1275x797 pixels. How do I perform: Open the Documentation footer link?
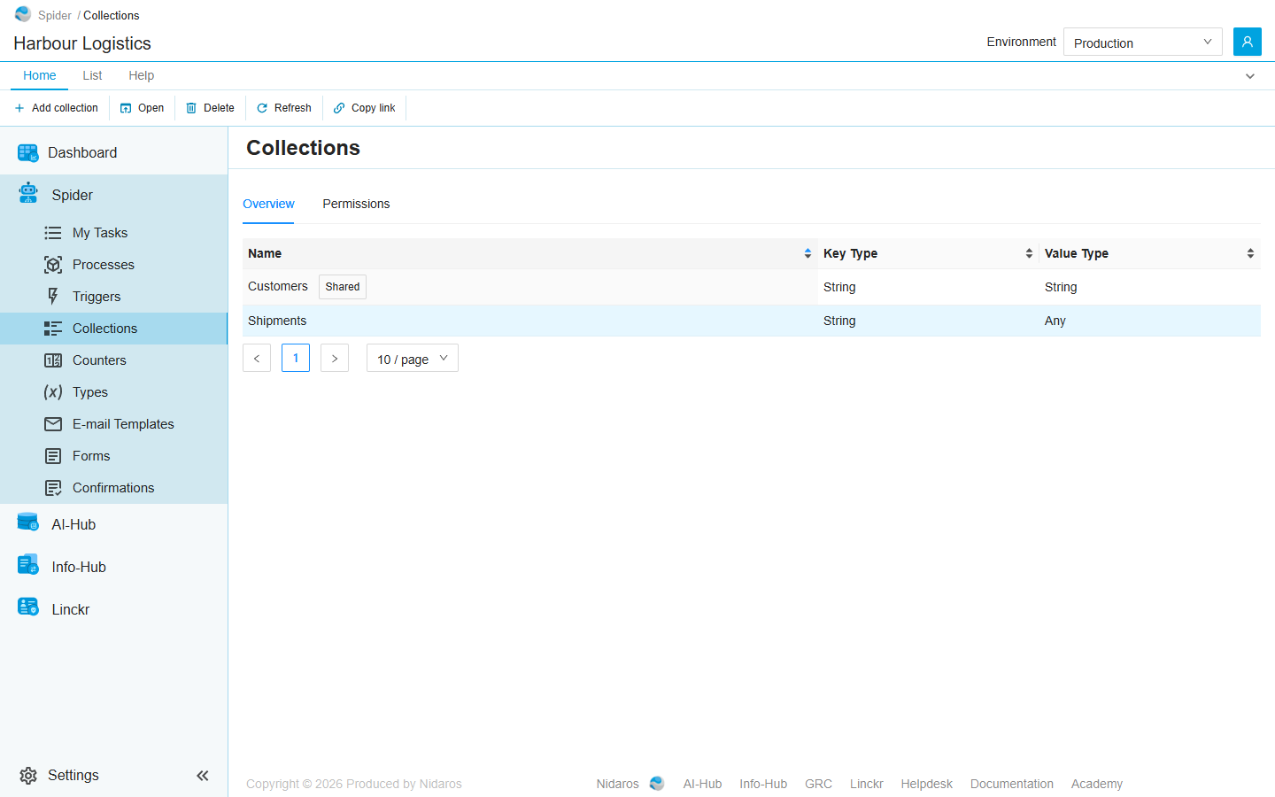pos(1012,784)
